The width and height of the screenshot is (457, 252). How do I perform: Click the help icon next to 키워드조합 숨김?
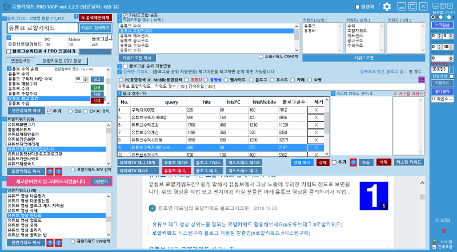point(119,16)
